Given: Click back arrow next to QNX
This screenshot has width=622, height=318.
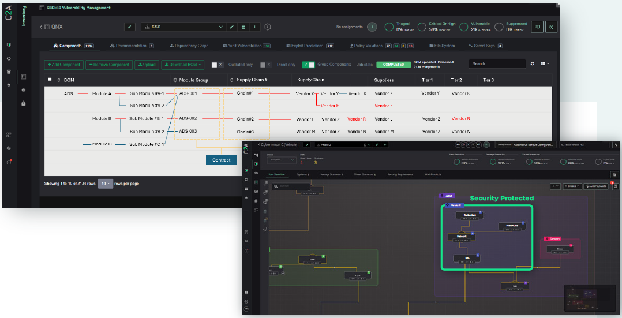Looking at the screenshot, I should click(x=40, y=27).
